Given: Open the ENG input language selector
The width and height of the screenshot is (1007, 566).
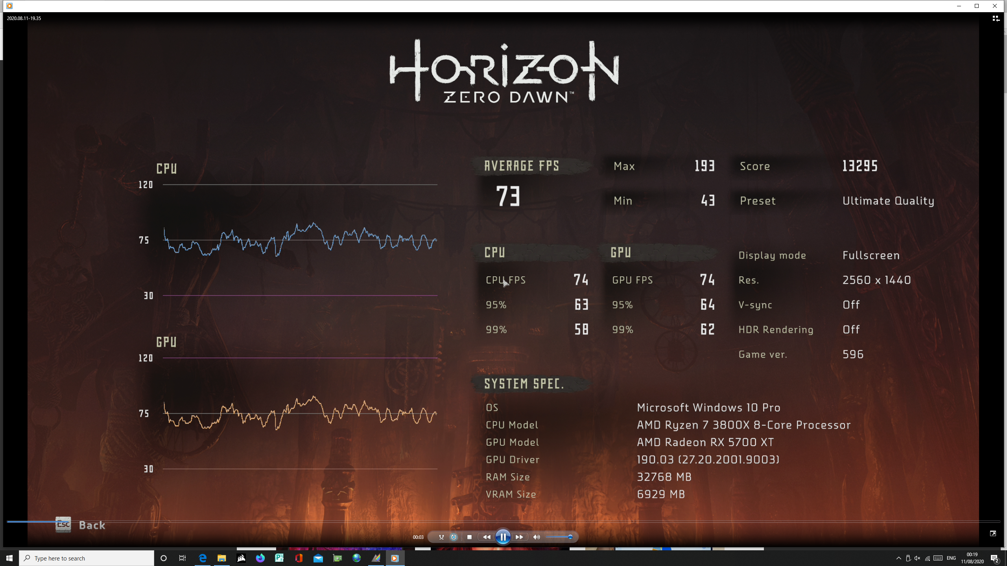Looking at the screenshot, I should (951, 558).
